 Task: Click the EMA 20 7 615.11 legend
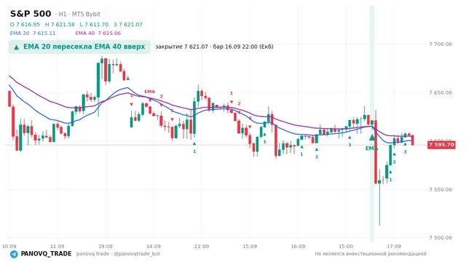(x=33, y=33)
